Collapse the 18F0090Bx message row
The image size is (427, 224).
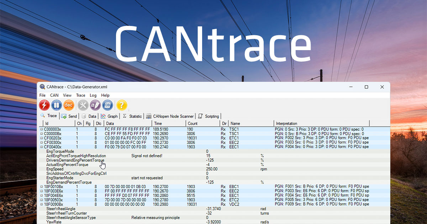(x=41, y=204)
